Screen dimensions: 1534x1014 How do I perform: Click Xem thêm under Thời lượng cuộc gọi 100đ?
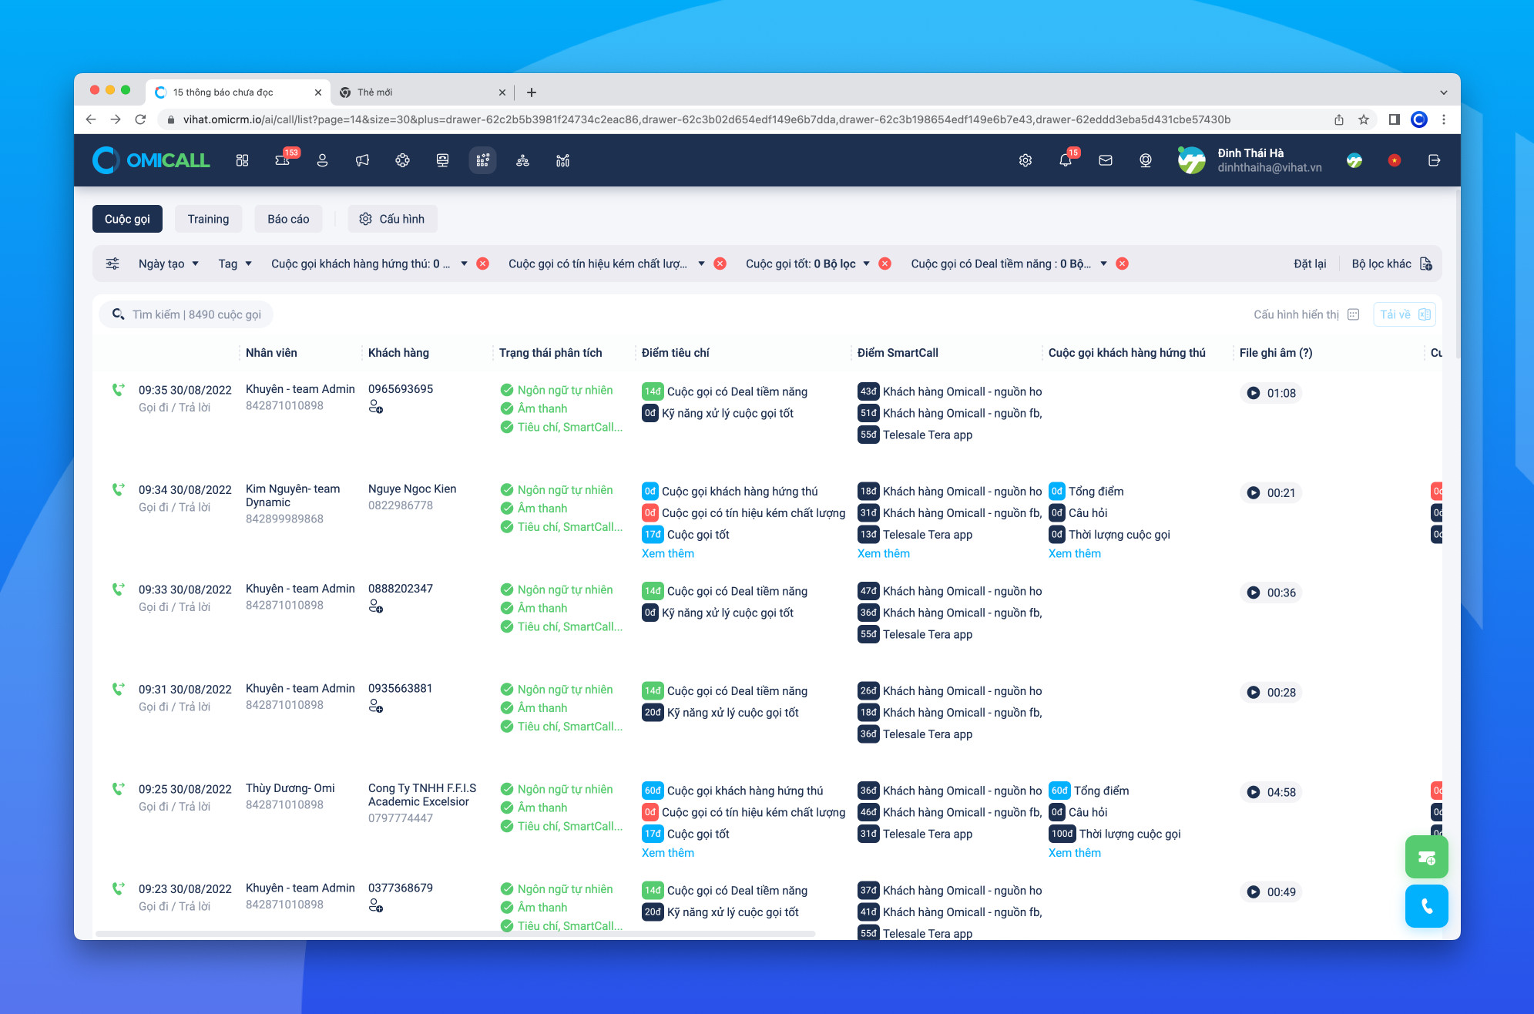[1075, 853]
